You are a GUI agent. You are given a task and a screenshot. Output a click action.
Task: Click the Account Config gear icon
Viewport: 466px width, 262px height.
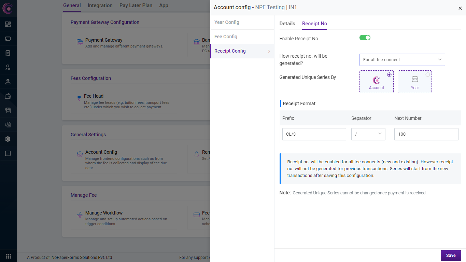[80, 154]
